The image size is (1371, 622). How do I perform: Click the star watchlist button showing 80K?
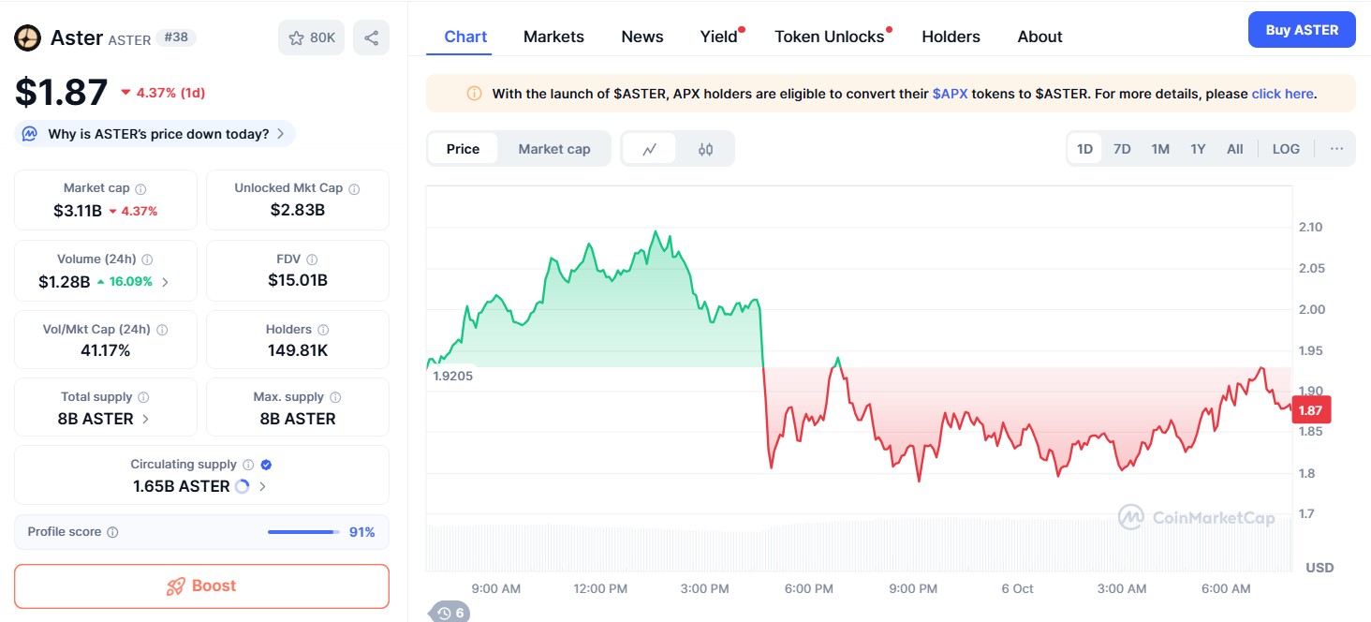coord(312,37)
